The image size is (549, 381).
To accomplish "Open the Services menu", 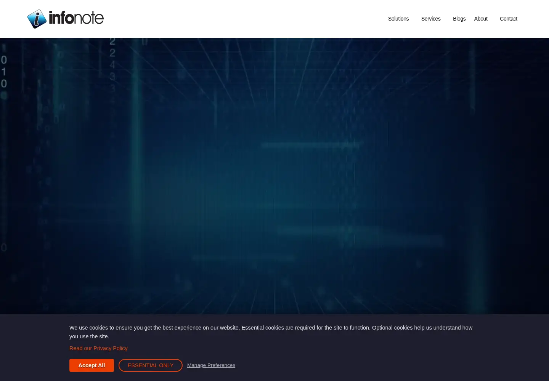I will [x=430, y=19].
